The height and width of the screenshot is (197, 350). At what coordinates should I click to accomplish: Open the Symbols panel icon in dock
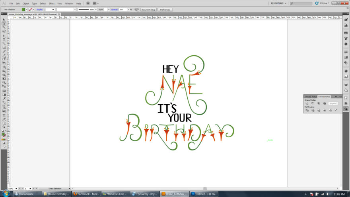346,44
